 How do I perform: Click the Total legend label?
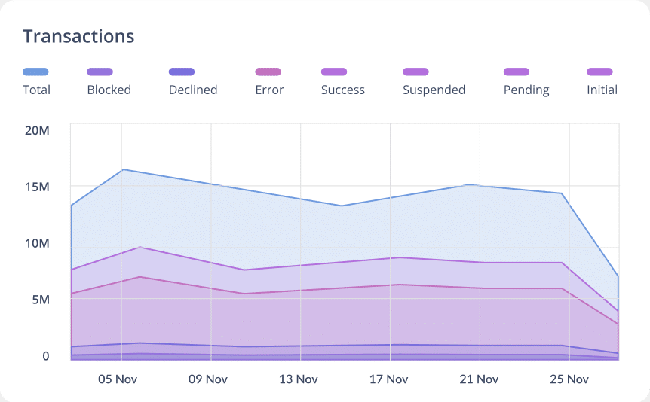[36, 90]
